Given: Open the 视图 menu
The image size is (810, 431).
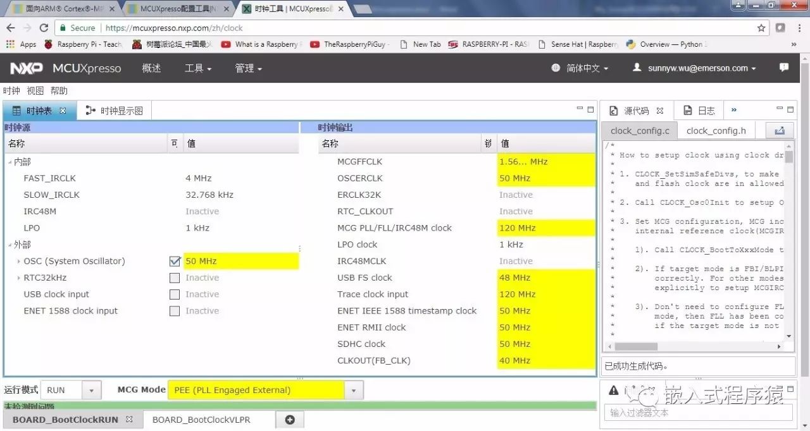Looking at the screenshot, I should (x=35, y=91).
